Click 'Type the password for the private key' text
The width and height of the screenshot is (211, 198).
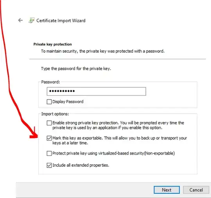(76, 69)
